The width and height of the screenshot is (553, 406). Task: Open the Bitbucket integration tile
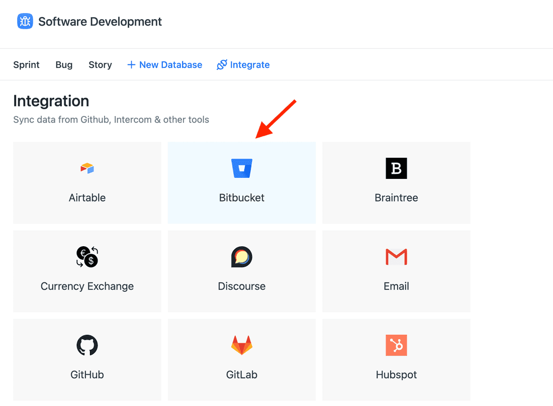coord(241,182)
